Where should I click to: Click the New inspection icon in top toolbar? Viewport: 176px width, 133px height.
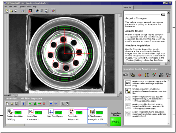7,11
